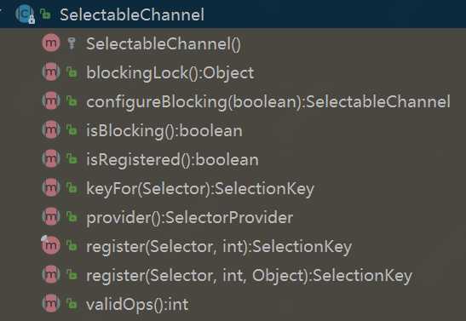Click the method icon beside provider()
Image resolution: width=466 pixels, height=321 pixels.
[x=51, y=216]
